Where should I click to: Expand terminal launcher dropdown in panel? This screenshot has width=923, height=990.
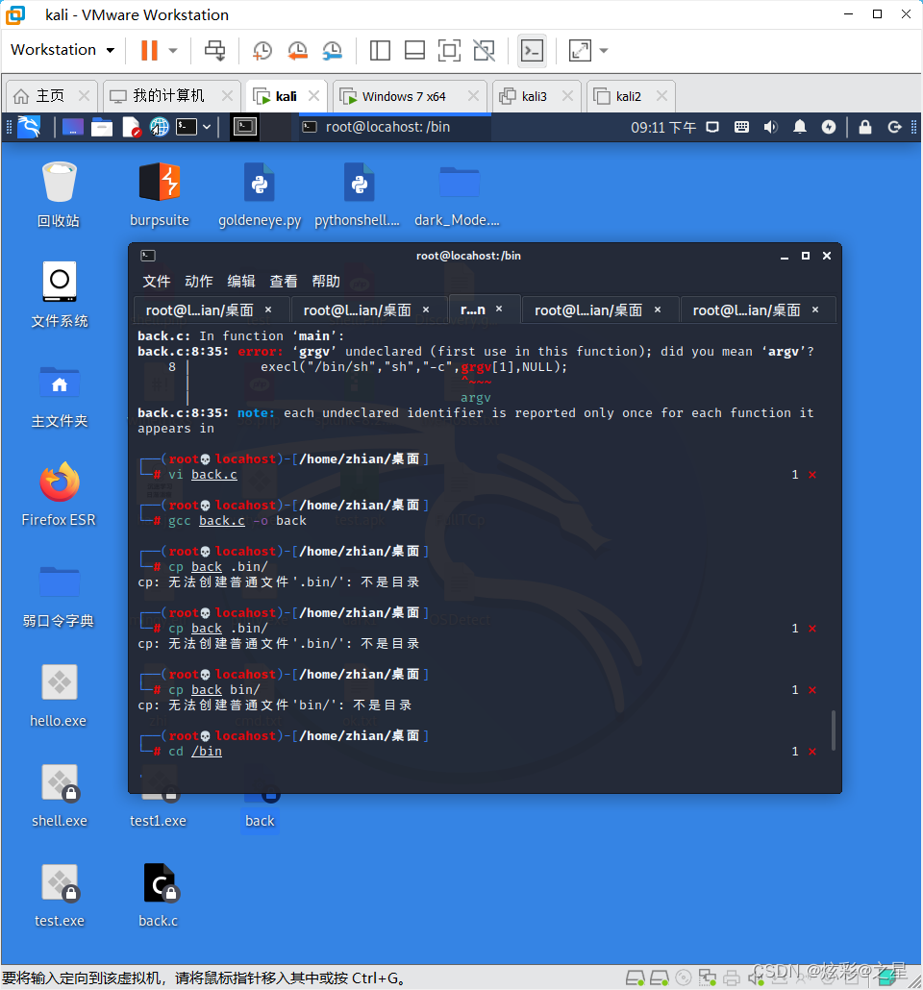click(207, 128)
